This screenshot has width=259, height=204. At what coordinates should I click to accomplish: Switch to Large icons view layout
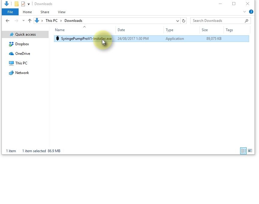click(250, 151)
